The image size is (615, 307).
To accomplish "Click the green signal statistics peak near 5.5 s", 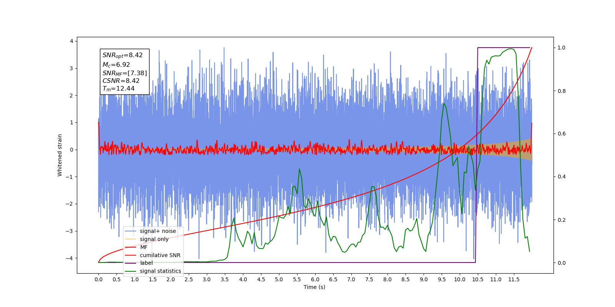I will [x=299, y=169].
